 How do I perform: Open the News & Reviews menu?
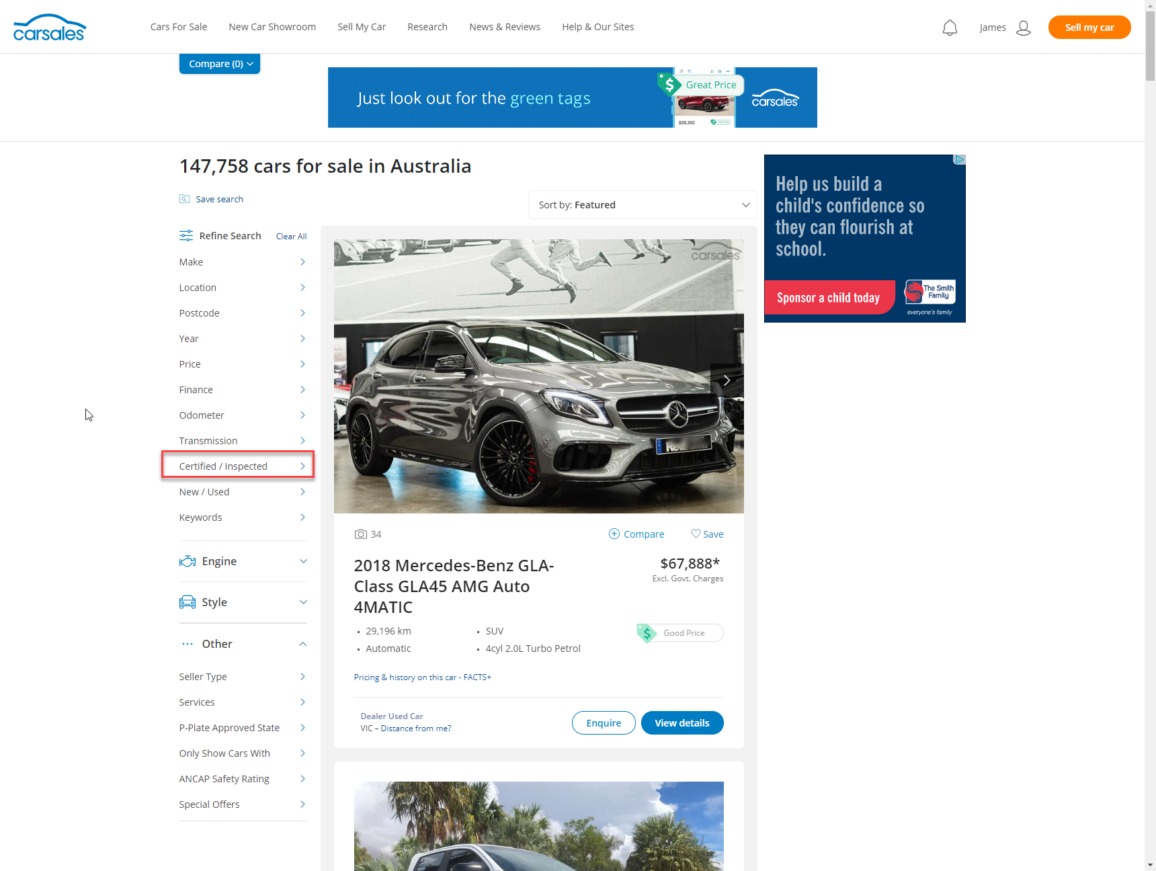(x=505, y=27)
